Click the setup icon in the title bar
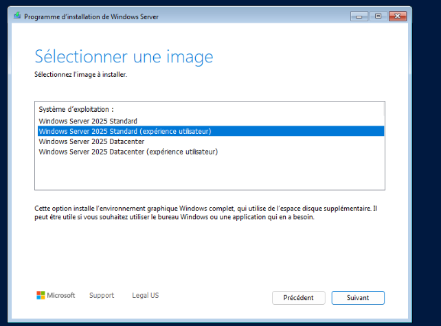Viewport: 441px width, 326px height. pyautogui.click(x=16, y=16)
